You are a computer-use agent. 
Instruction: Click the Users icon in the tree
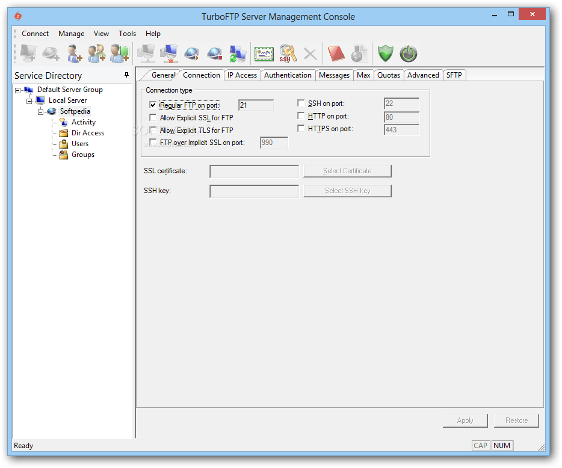pyautogui.click(x=64, y=144)
